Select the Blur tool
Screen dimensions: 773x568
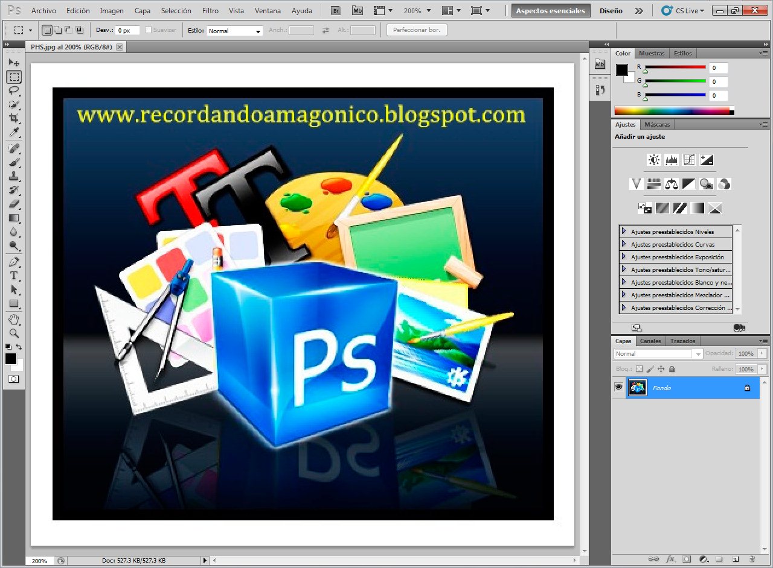14,232
